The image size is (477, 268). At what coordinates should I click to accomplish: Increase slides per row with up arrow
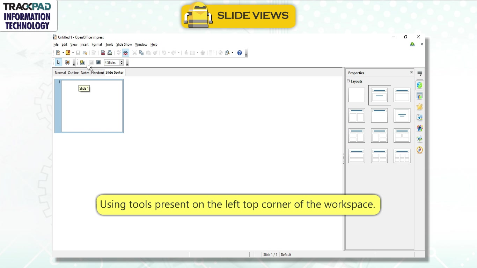[x=122, y=61]
